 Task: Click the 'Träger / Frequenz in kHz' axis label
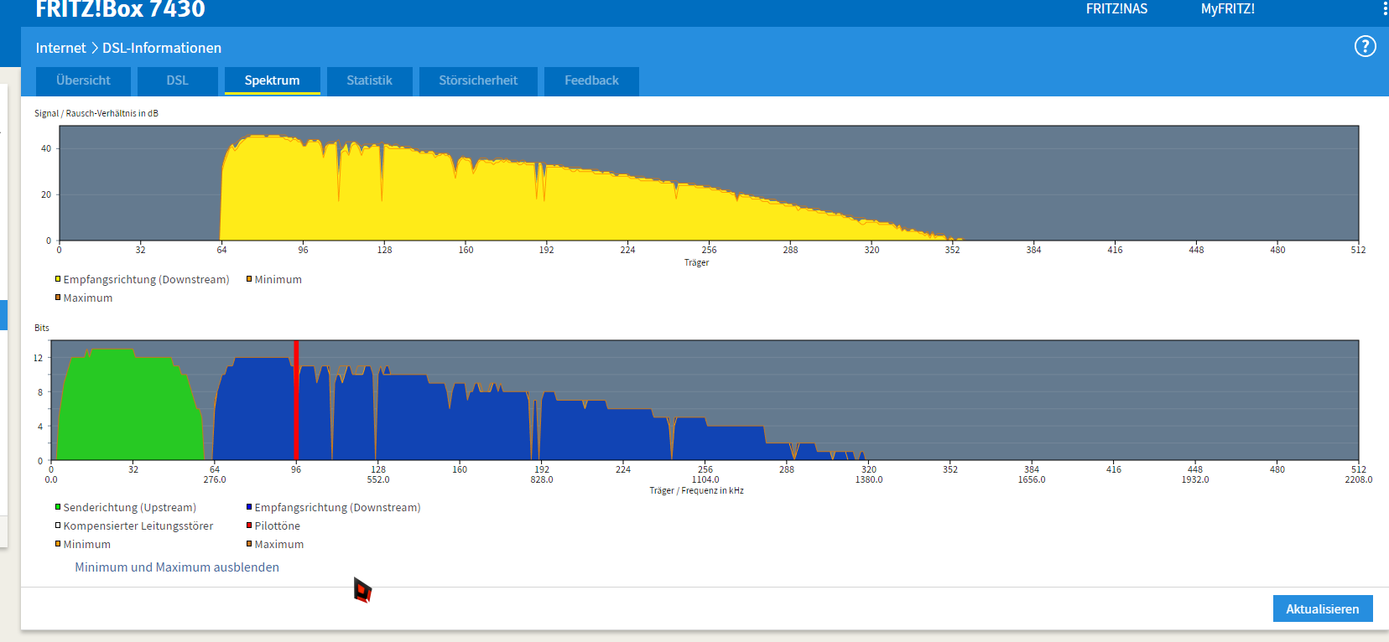pyautogui.click(x=696, y=490)
